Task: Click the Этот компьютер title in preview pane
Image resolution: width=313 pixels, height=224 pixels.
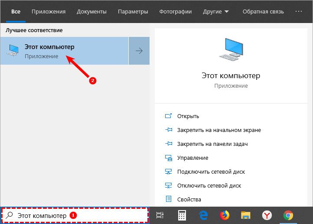Action: (231, 76)
